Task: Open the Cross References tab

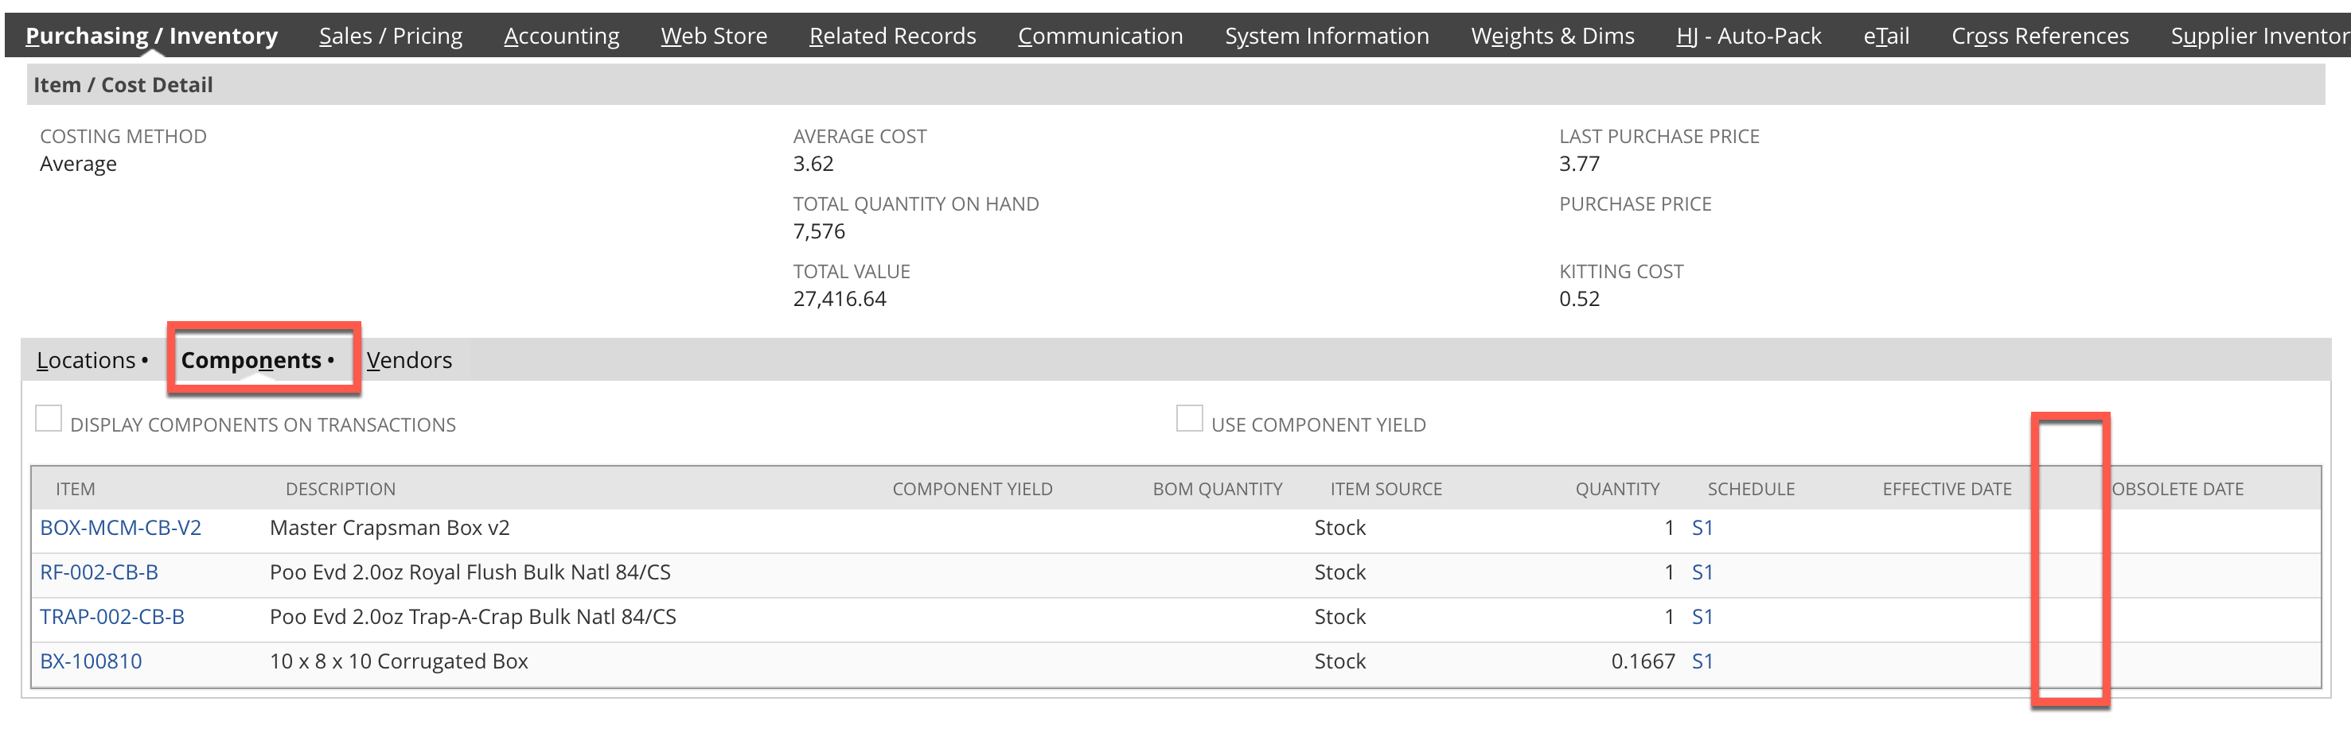Action: (2041, 36)
